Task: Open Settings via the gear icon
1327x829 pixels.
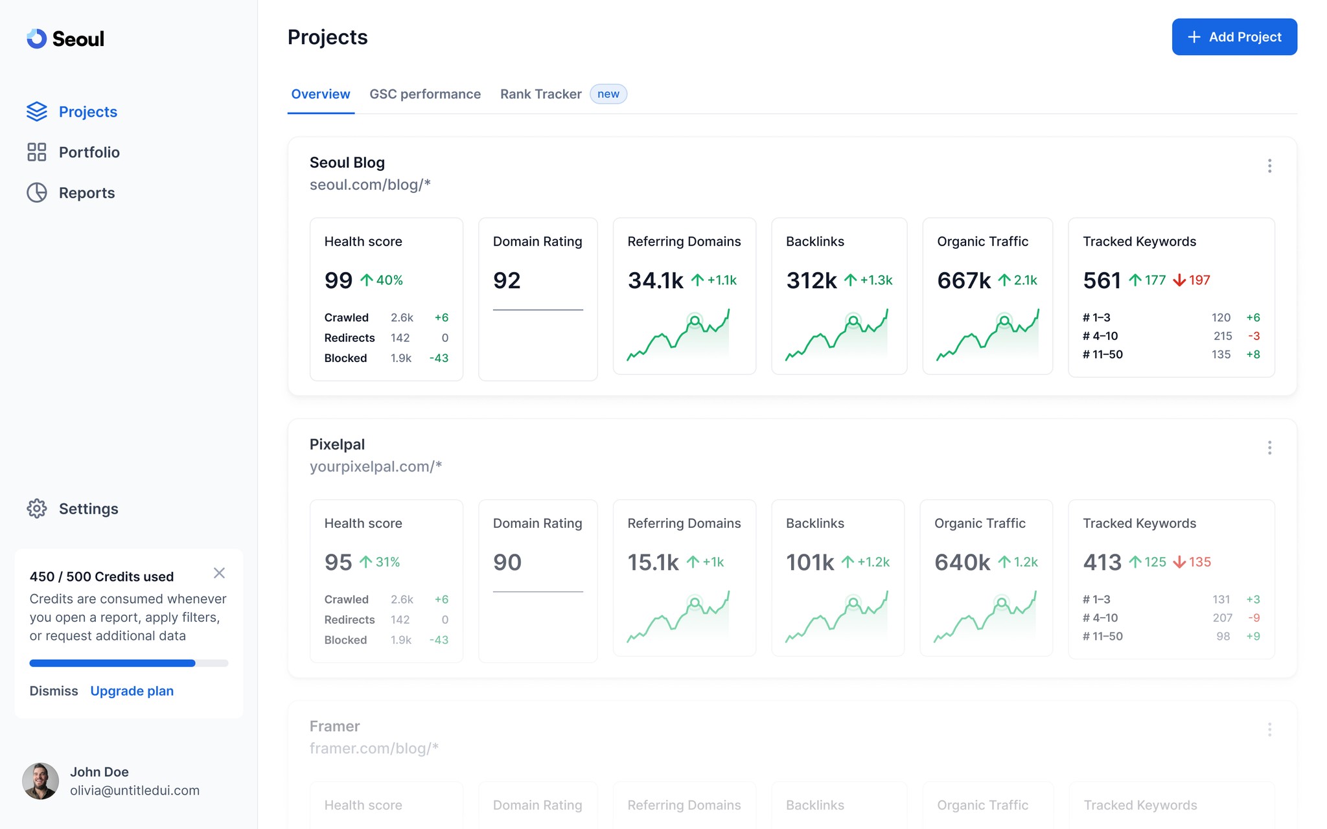Action: pyautogui.click(x=37, y=508)
